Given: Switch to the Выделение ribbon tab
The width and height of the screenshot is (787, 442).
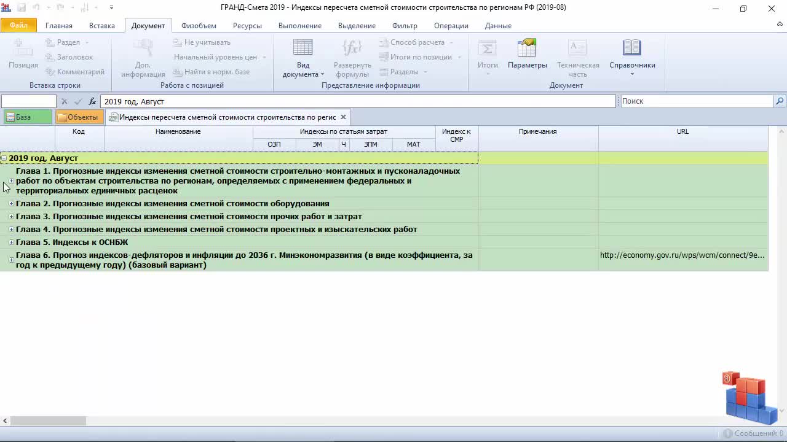Looking at the screenshot, I should (357, 26).
